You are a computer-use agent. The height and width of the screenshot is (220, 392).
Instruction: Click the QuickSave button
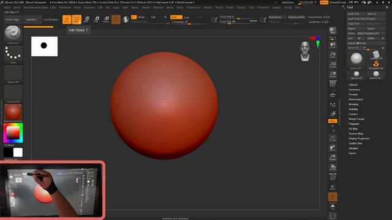[x=287, y=2]
